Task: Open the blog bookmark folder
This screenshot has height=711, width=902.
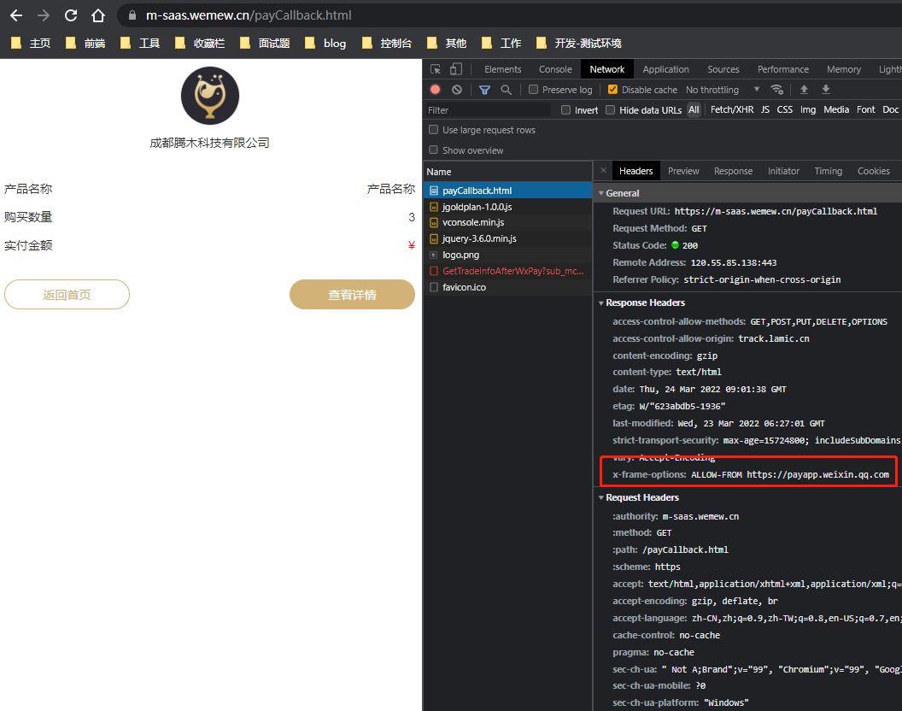Action: point(325,44)
